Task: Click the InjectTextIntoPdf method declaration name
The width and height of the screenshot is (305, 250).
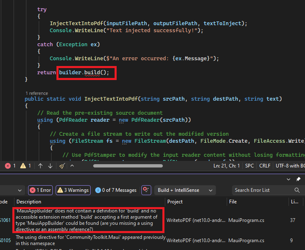Action: pos(111,99)
